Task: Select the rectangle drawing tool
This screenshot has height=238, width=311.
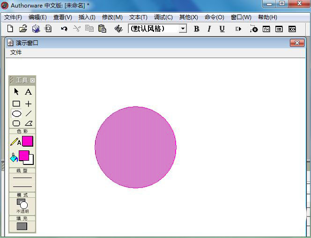Action: (x=16, y=104)
